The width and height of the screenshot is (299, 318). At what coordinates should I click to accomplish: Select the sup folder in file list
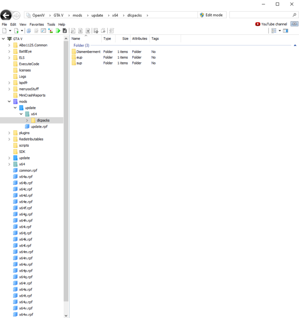(79, 63)
